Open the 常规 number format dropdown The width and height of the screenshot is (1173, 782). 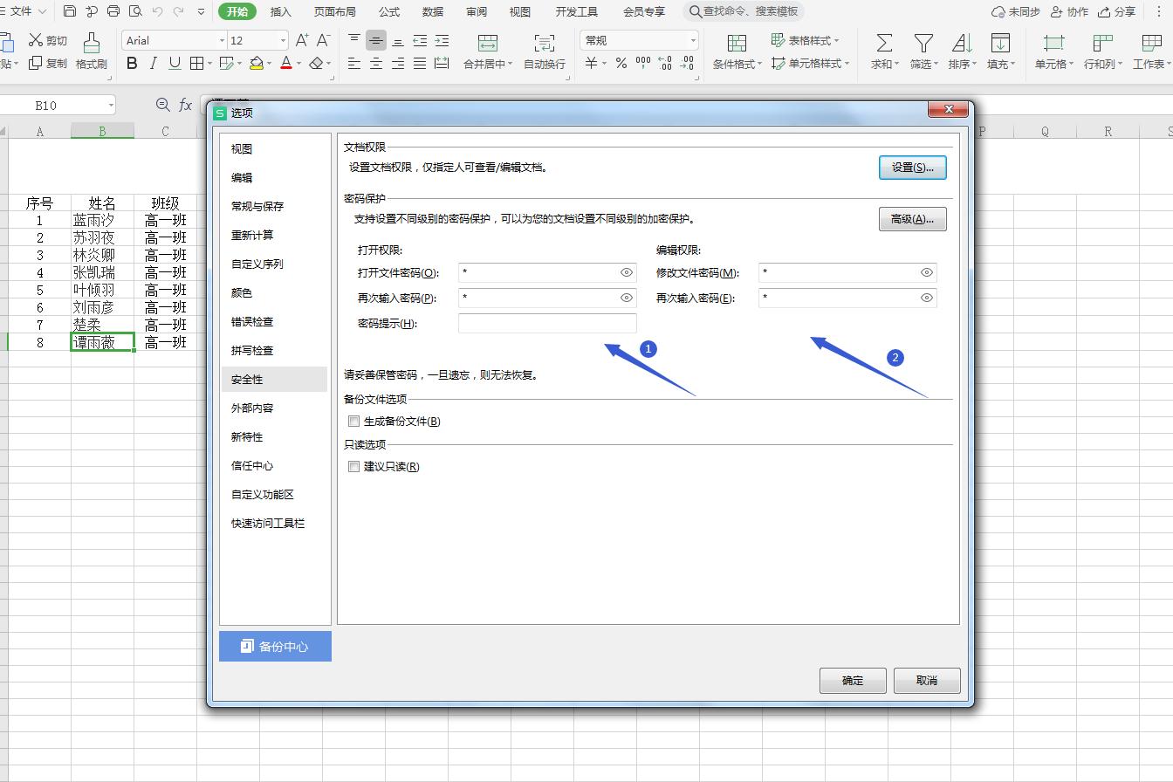click(x=693, y=39)
